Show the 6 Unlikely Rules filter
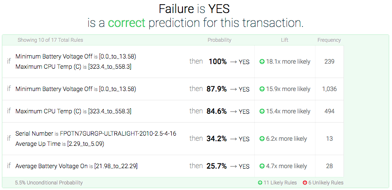 pos(325,183)
